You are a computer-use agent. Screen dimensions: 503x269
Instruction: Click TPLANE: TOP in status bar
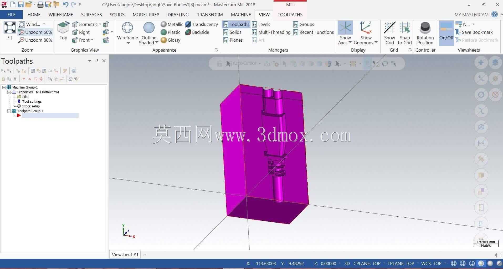(401, 263)
